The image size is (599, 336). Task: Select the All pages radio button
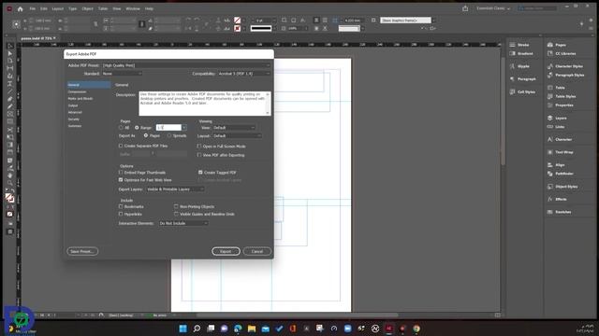121,128
